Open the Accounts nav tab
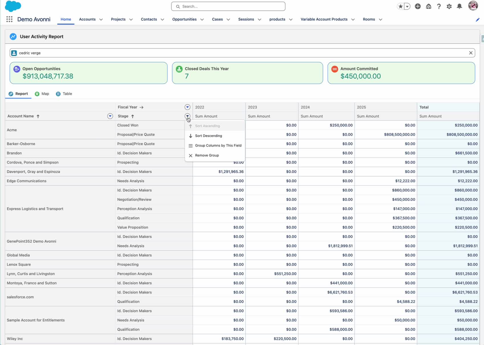This screenshot has width=484, height=345. [87, 19]
